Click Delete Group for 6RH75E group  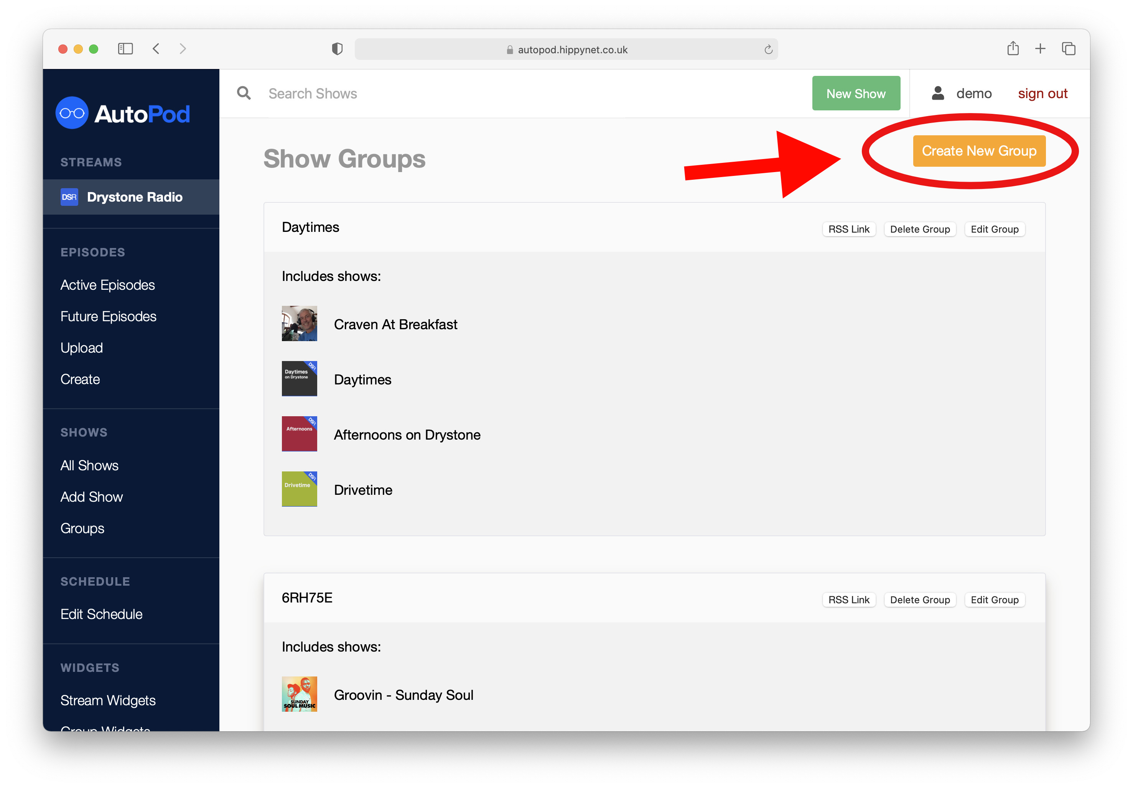click(x=920, y=600)
